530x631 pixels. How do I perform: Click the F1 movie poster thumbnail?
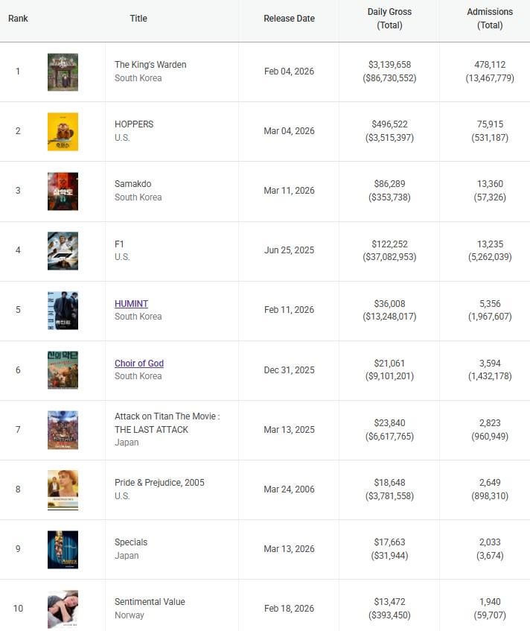[x=63, y=251]
